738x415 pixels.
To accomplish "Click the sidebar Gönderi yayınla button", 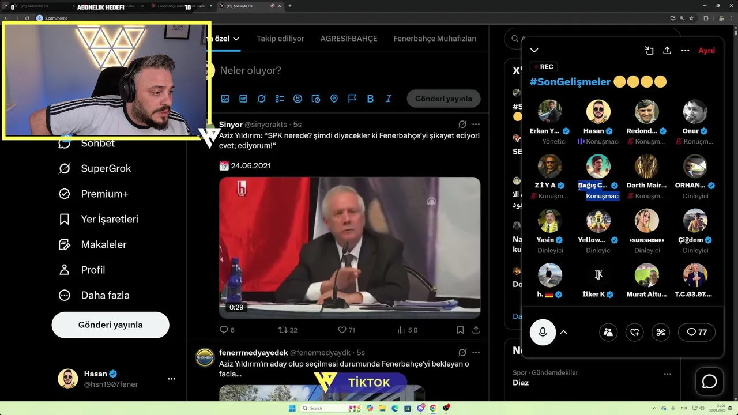I will point(110,325).
